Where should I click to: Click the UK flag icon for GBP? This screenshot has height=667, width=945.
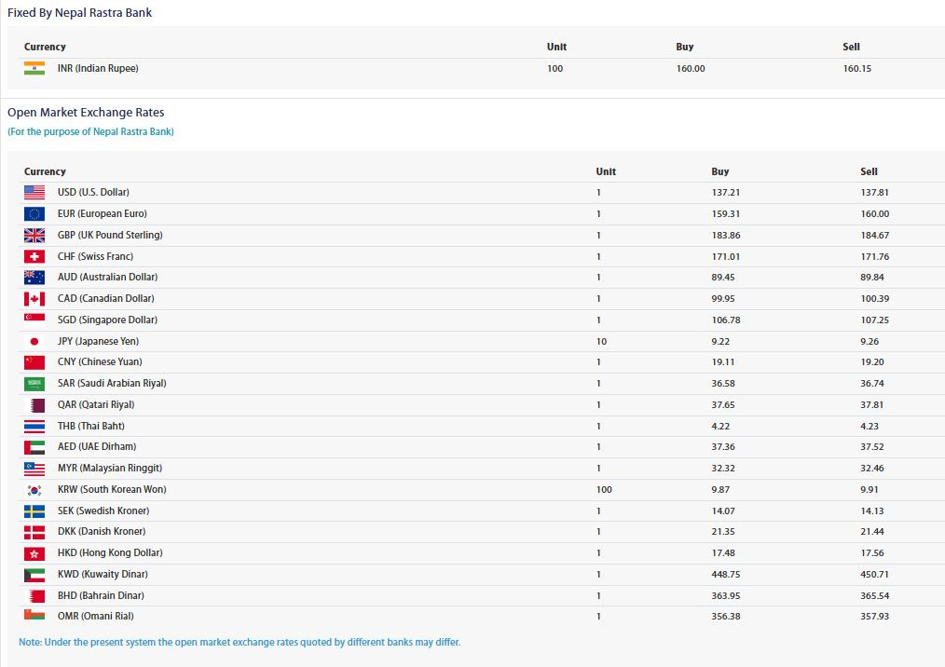[34, 235]
